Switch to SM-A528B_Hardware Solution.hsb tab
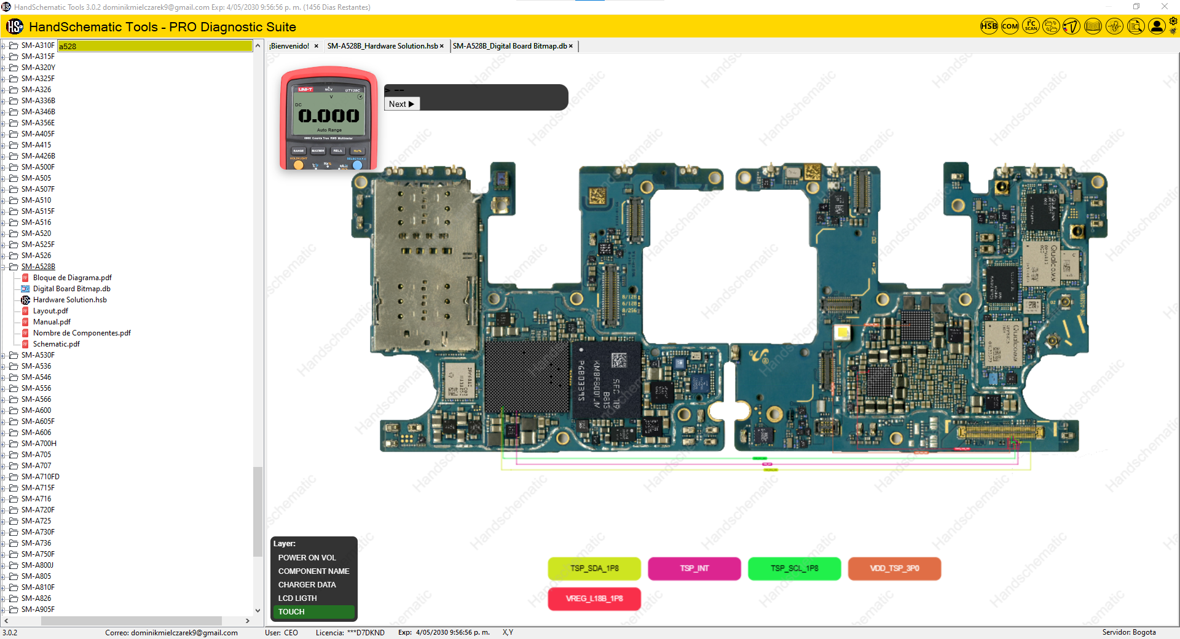 (x=382, y=46)
